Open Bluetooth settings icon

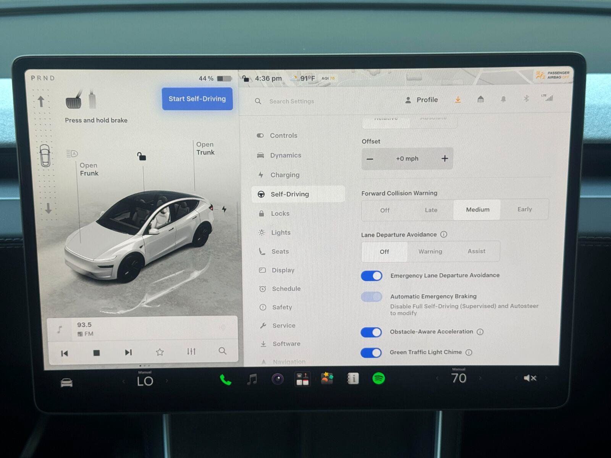tap(526, 99)
